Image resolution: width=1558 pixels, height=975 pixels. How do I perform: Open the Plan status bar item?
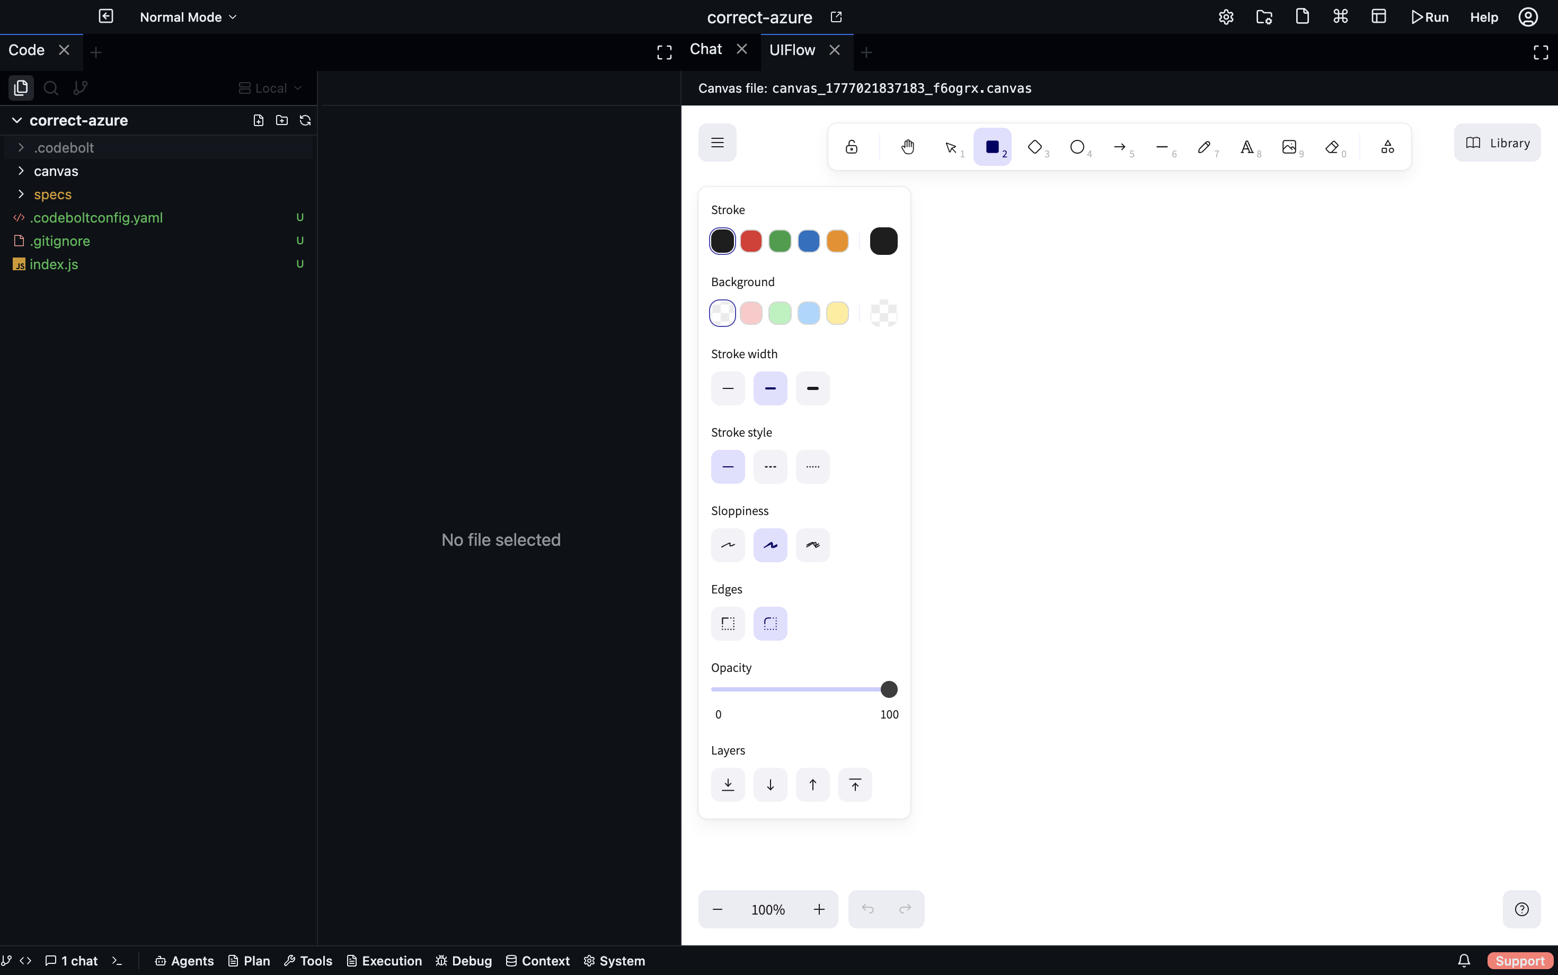pyautogui.click(x=249, y=961)
